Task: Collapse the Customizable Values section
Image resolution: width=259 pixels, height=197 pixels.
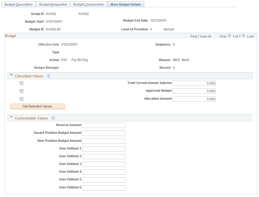Action: coord(11,117)
